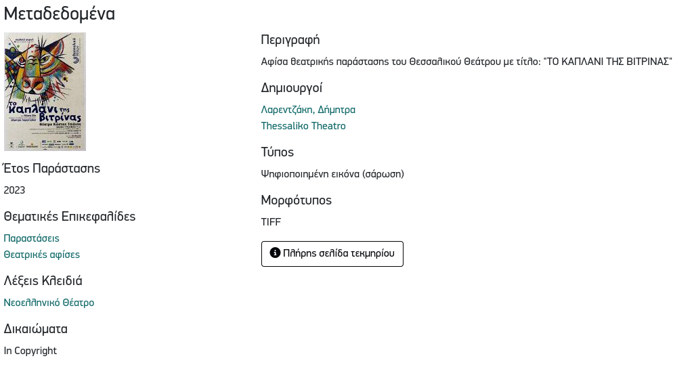Open the Νεοελληνικό Θέατρο keyword link
696x367 pixels.
click(49, 303)
